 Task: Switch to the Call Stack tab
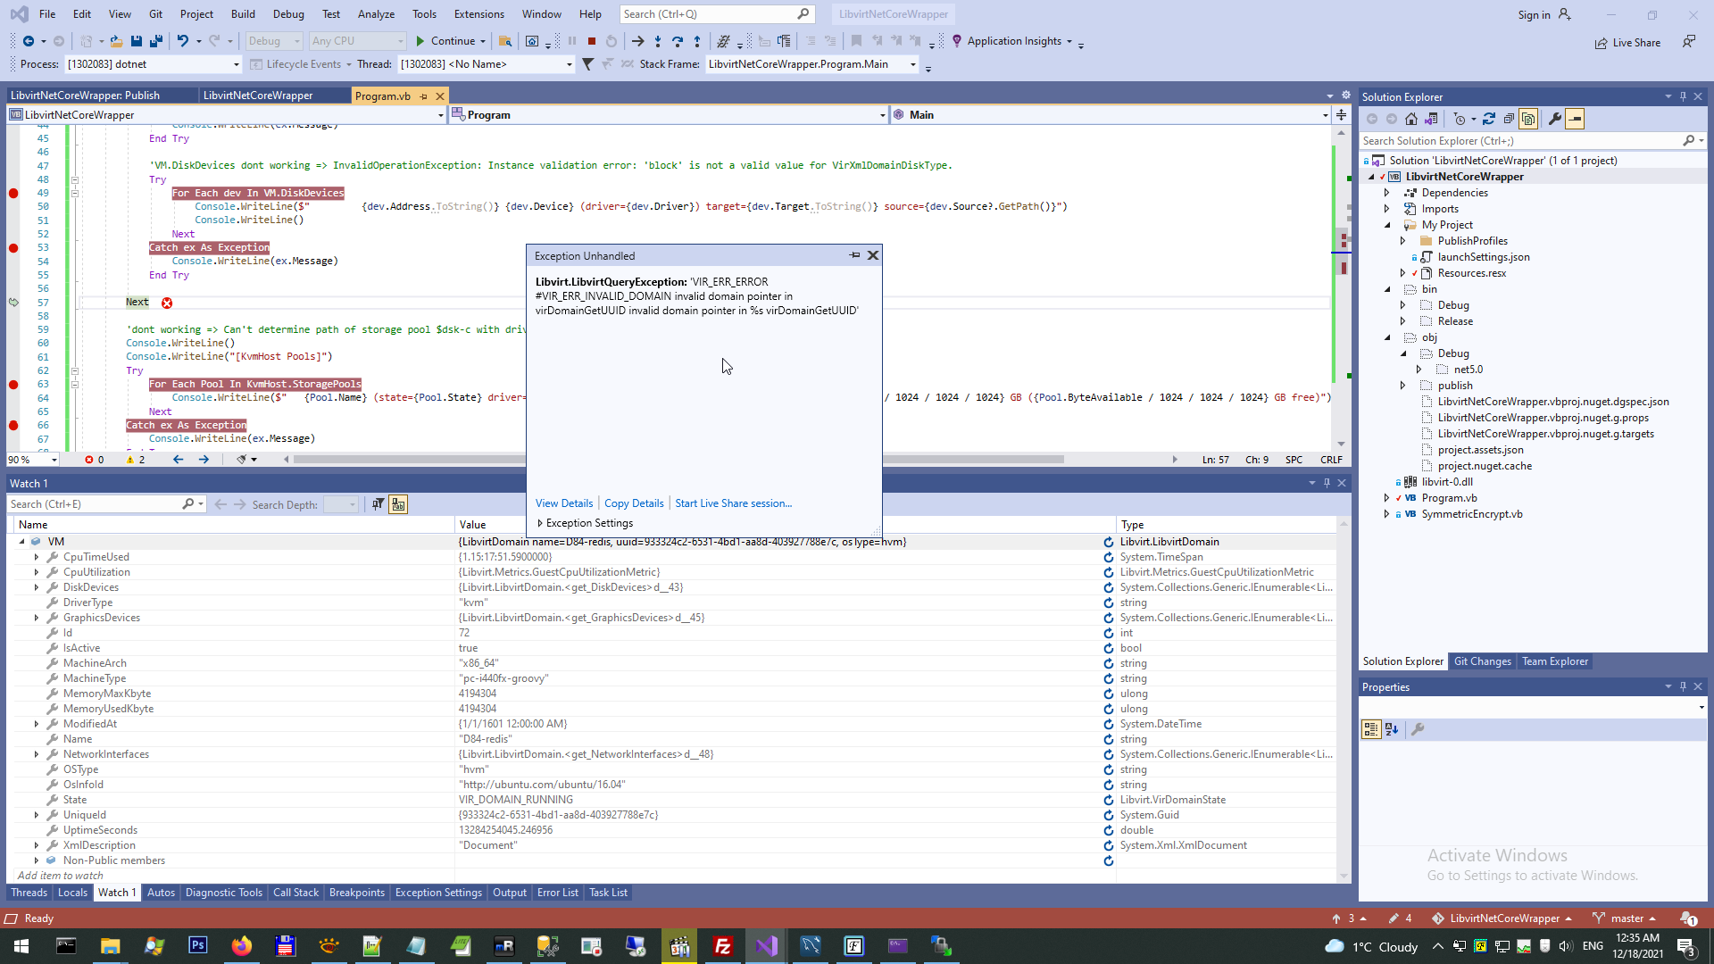coord(295,893)
